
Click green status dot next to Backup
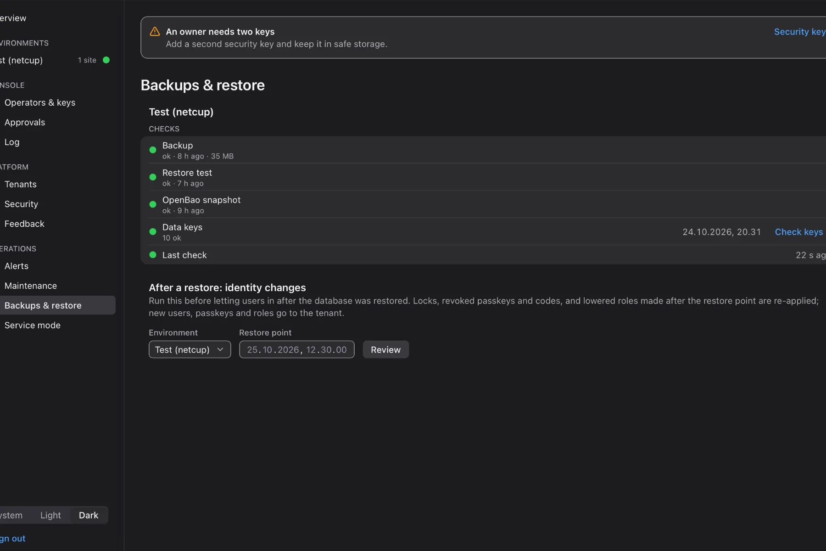tap(153, 150)
